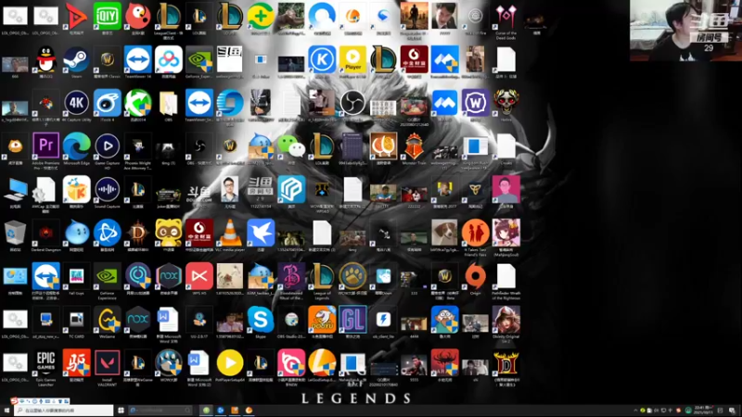Launch the Monster Train shortcut

(x=414, y=146)
